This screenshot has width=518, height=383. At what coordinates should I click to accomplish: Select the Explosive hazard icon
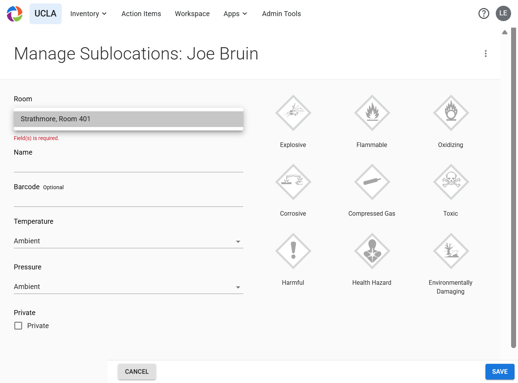tap(293, 113)
